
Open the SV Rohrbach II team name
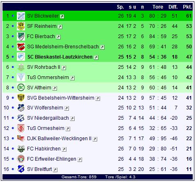[43, 67]
